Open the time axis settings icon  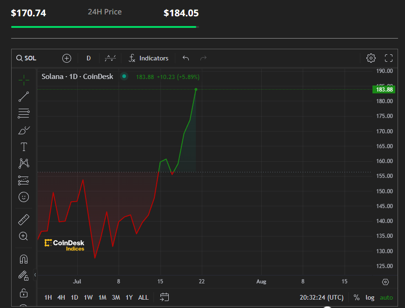tap(385, 282)
